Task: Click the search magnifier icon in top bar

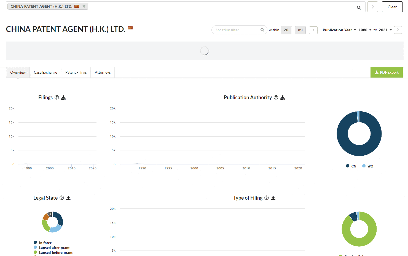Action: point(359,7)
